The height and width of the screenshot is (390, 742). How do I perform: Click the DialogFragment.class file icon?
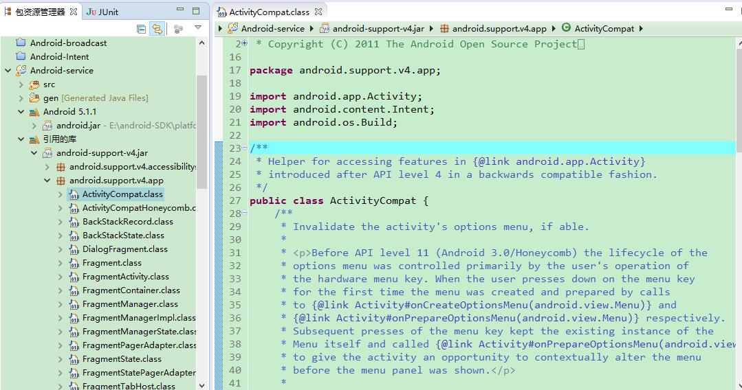[74, 250]
